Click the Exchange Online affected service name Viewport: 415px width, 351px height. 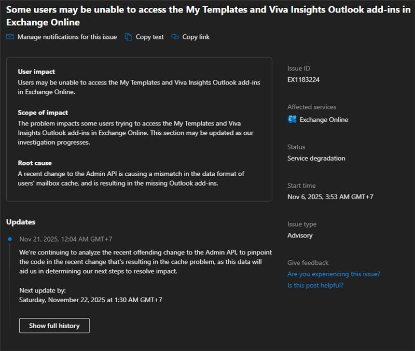point(324,120)
